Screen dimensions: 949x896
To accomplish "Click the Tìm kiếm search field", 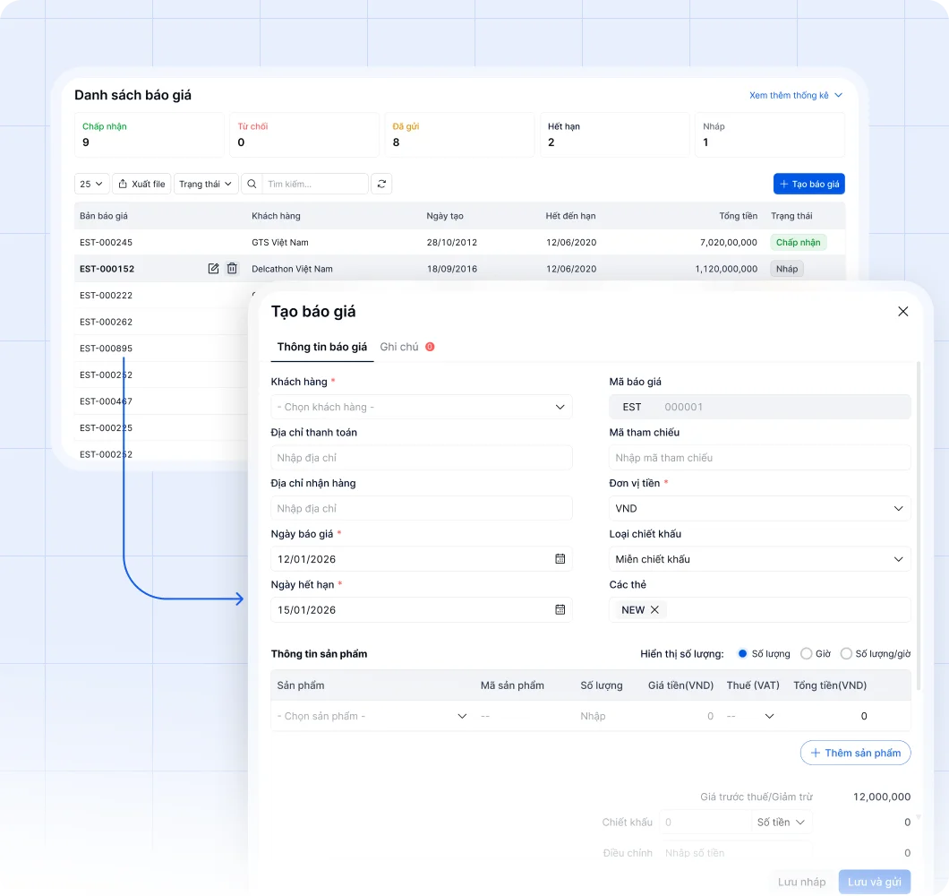I will click(x=315, y=184).
